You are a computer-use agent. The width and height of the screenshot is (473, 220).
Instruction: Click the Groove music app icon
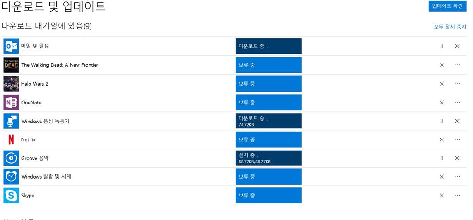pyautogui.click(x=11, y=158)
